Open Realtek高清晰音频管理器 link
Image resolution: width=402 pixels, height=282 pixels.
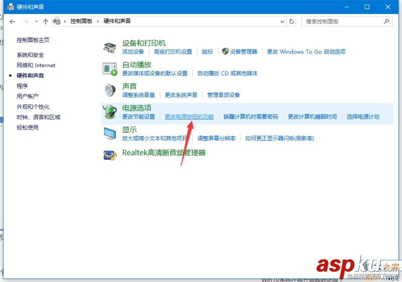164,153
